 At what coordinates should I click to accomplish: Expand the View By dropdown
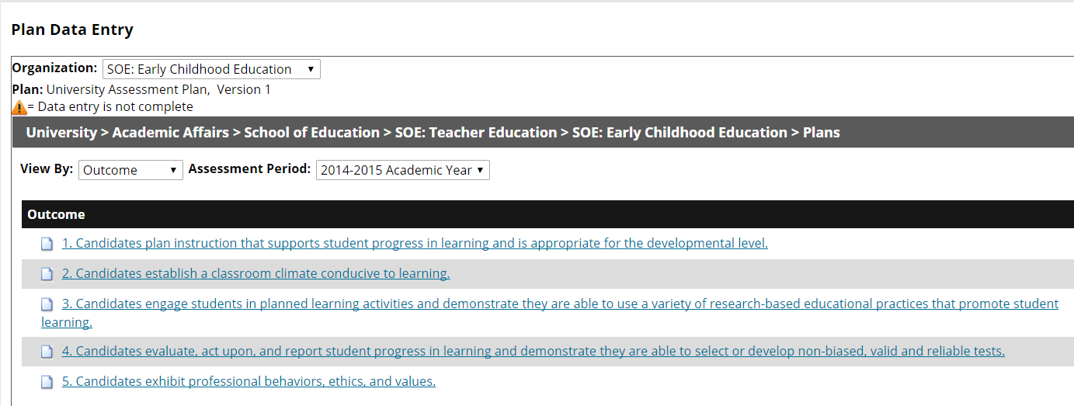point(130,170)
